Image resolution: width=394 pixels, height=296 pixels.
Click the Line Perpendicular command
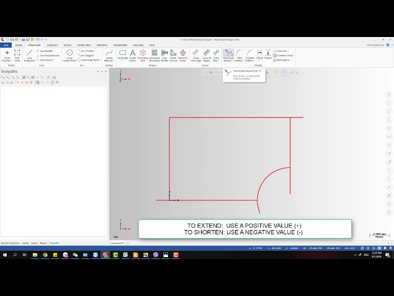click(x=48, y=55)
